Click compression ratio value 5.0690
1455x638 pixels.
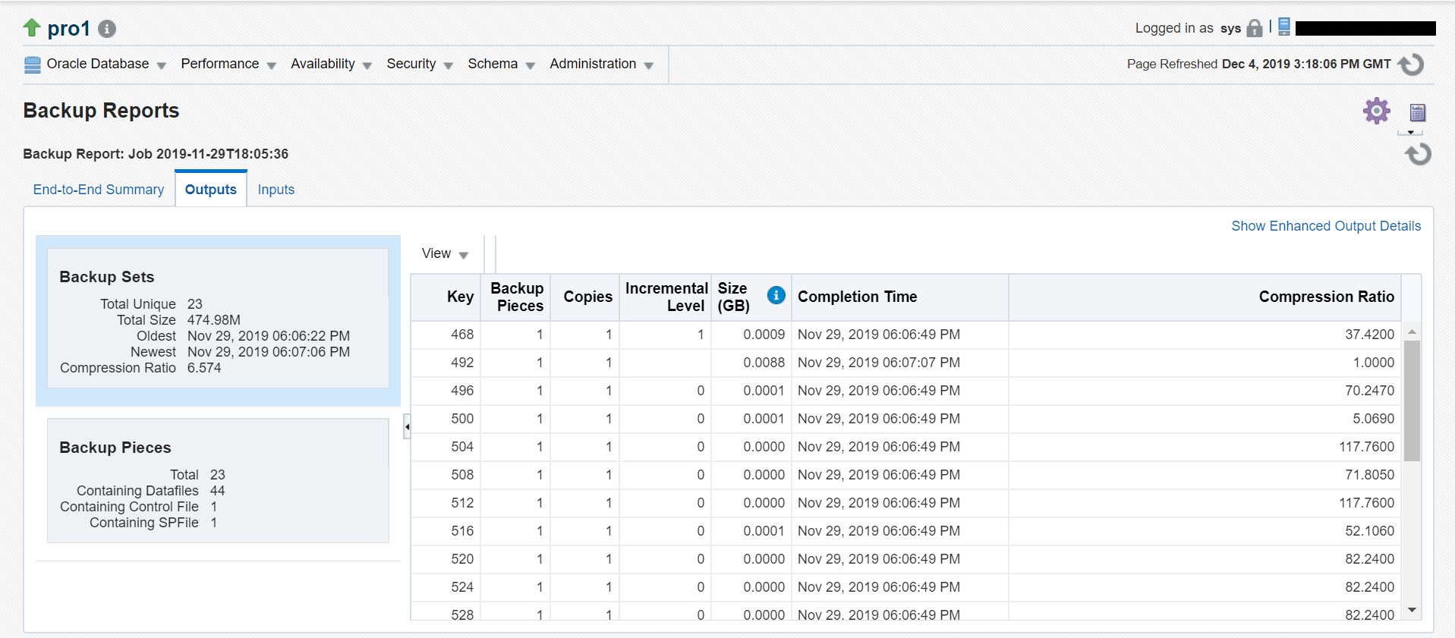[x=1374, y=419]
